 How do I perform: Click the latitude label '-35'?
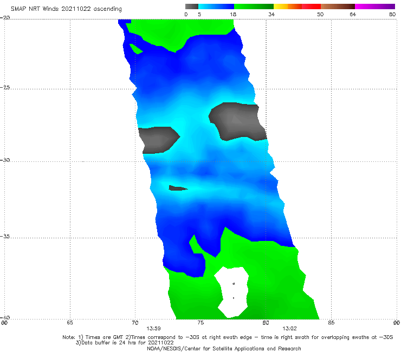coord(5,237)
